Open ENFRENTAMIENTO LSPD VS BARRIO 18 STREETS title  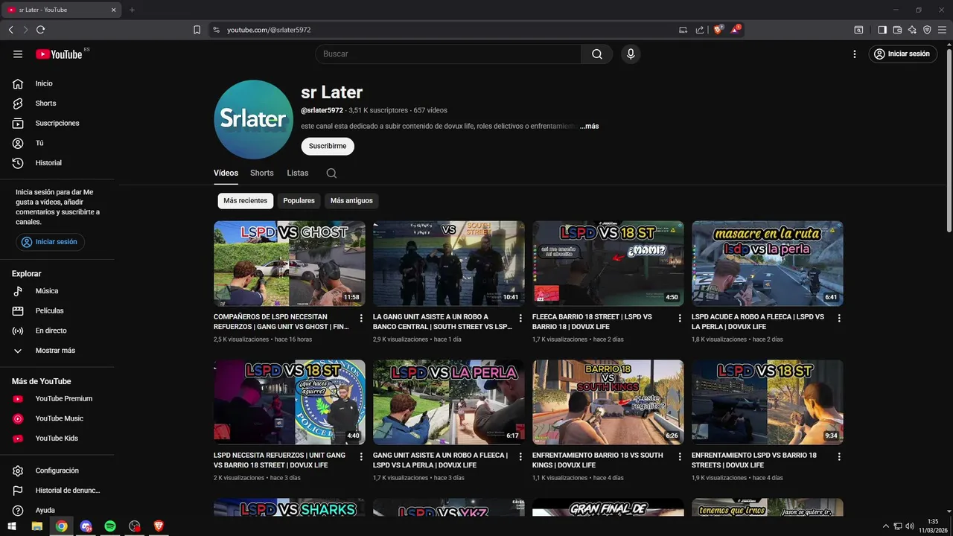754,460
